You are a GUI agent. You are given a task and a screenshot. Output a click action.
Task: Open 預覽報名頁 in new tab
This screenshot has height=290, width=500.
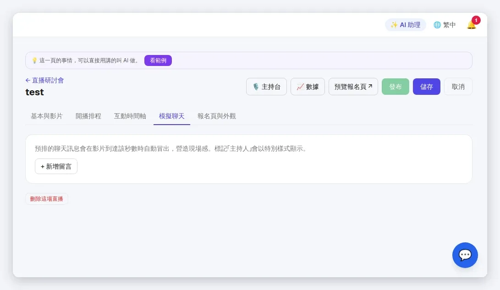pos(353,87)
